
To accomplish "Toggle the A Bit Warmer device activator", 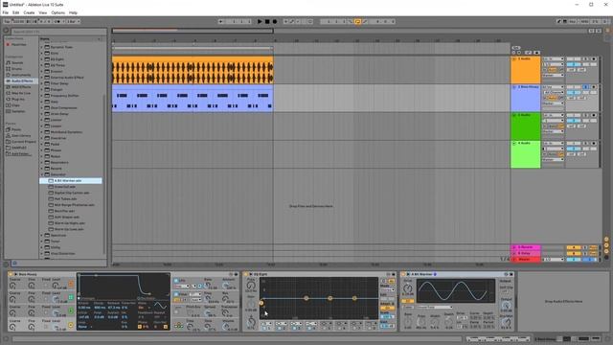I will [x=403, y=274].
